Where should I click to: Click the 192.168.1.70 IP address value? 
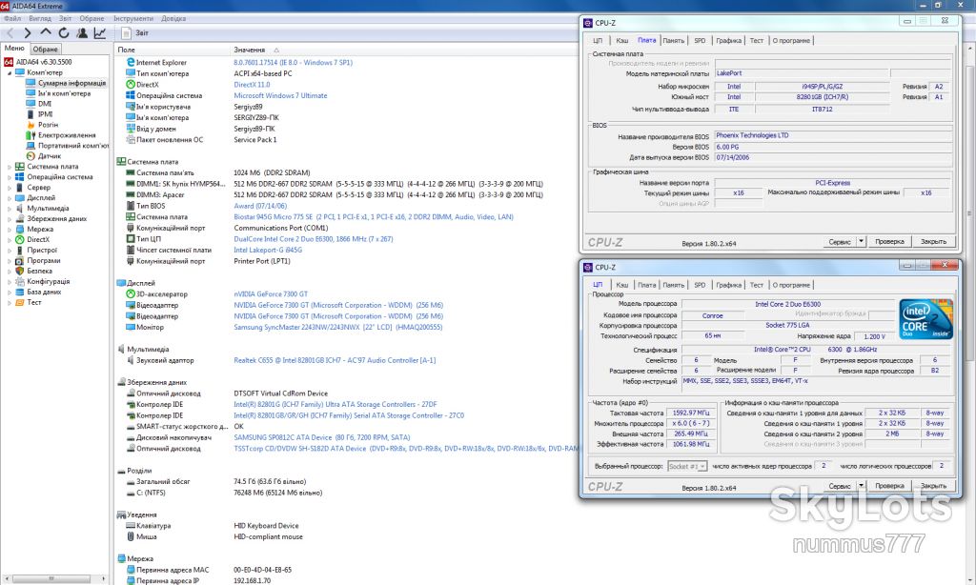click(x=252, y=580)
